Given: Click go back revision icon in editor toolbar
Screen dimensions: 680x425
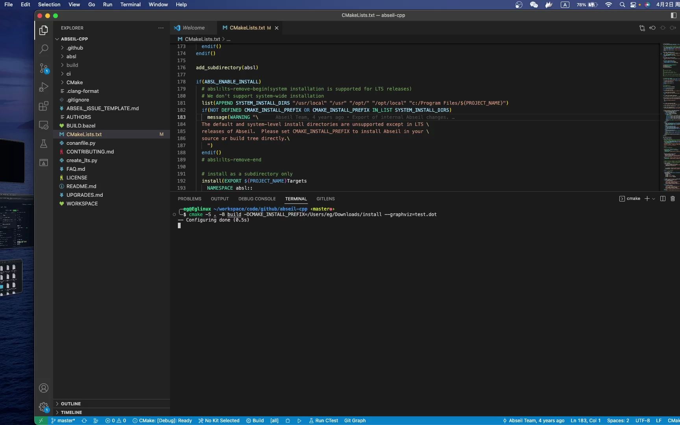Looking at the screenshot, I should point(652,28).
